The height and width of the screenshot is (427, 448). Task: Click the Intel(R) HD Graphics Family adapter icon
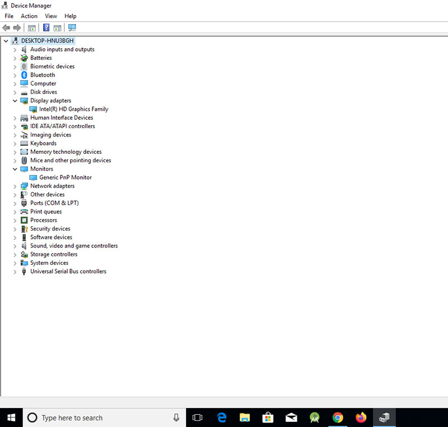pos(33,109)
